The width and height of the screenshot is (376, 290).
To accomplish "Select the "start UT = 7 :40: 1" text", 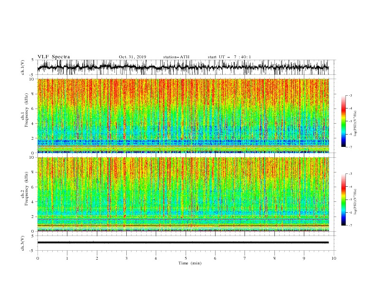I will (229, 57).
